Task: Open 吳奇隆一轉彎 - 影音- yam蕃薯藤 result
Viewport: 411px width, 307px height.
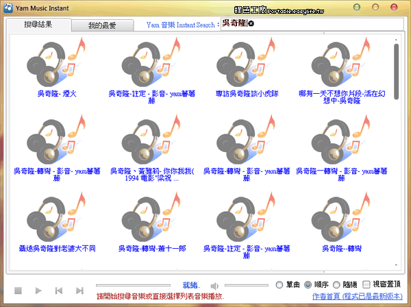Action: point(341,175)
